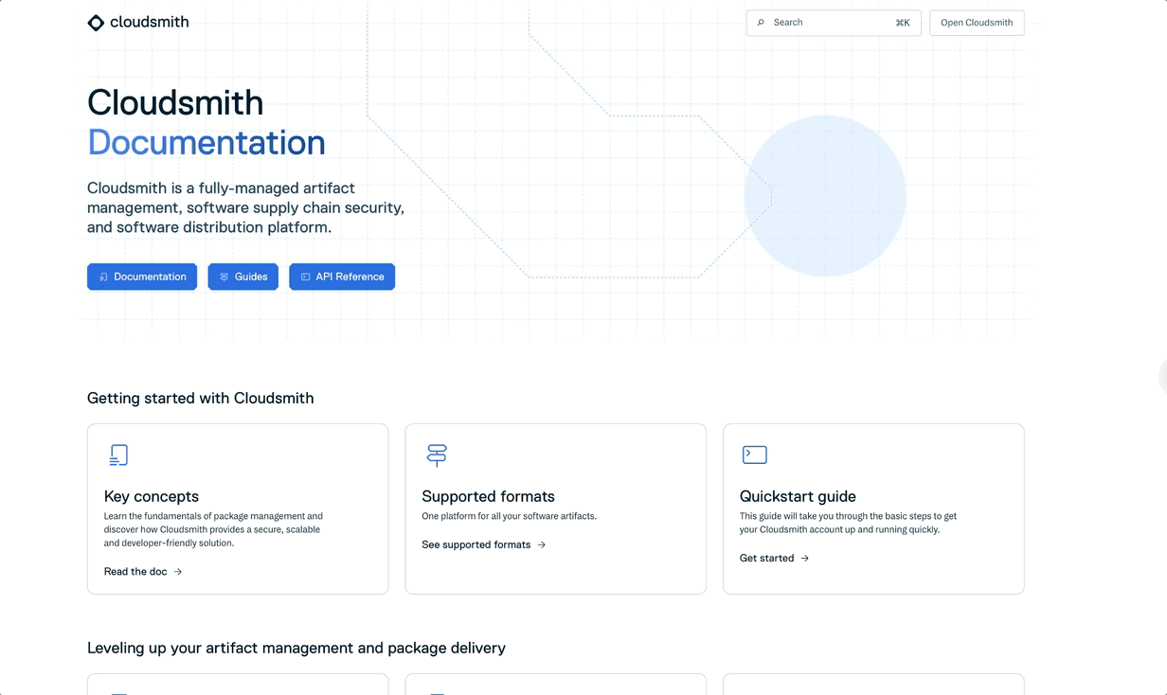
Task: Follow the Get started link
Action: coord(768,558)
